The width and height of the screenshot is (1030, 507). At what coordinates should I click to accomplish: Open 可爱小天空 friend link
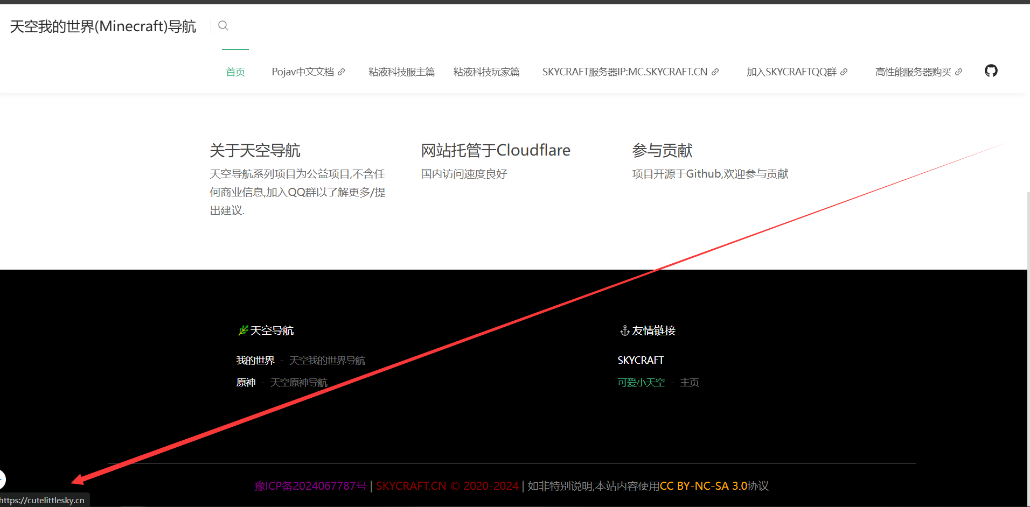641,383
